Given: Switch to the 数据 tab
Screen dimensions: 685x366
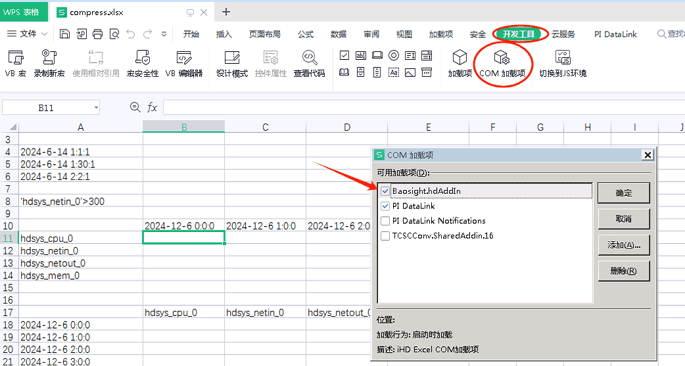Looking at the screenshot, I should (x=339, y=34).
